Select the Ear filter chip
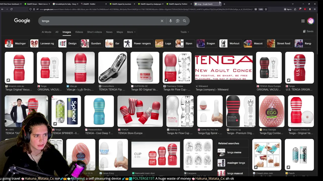Image resolution: width=323 pixels, height=181 pixels. (x=113, y=43)
